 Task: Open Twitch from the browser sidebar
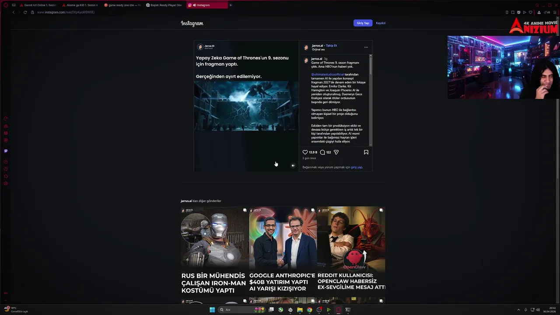(6, 151)
